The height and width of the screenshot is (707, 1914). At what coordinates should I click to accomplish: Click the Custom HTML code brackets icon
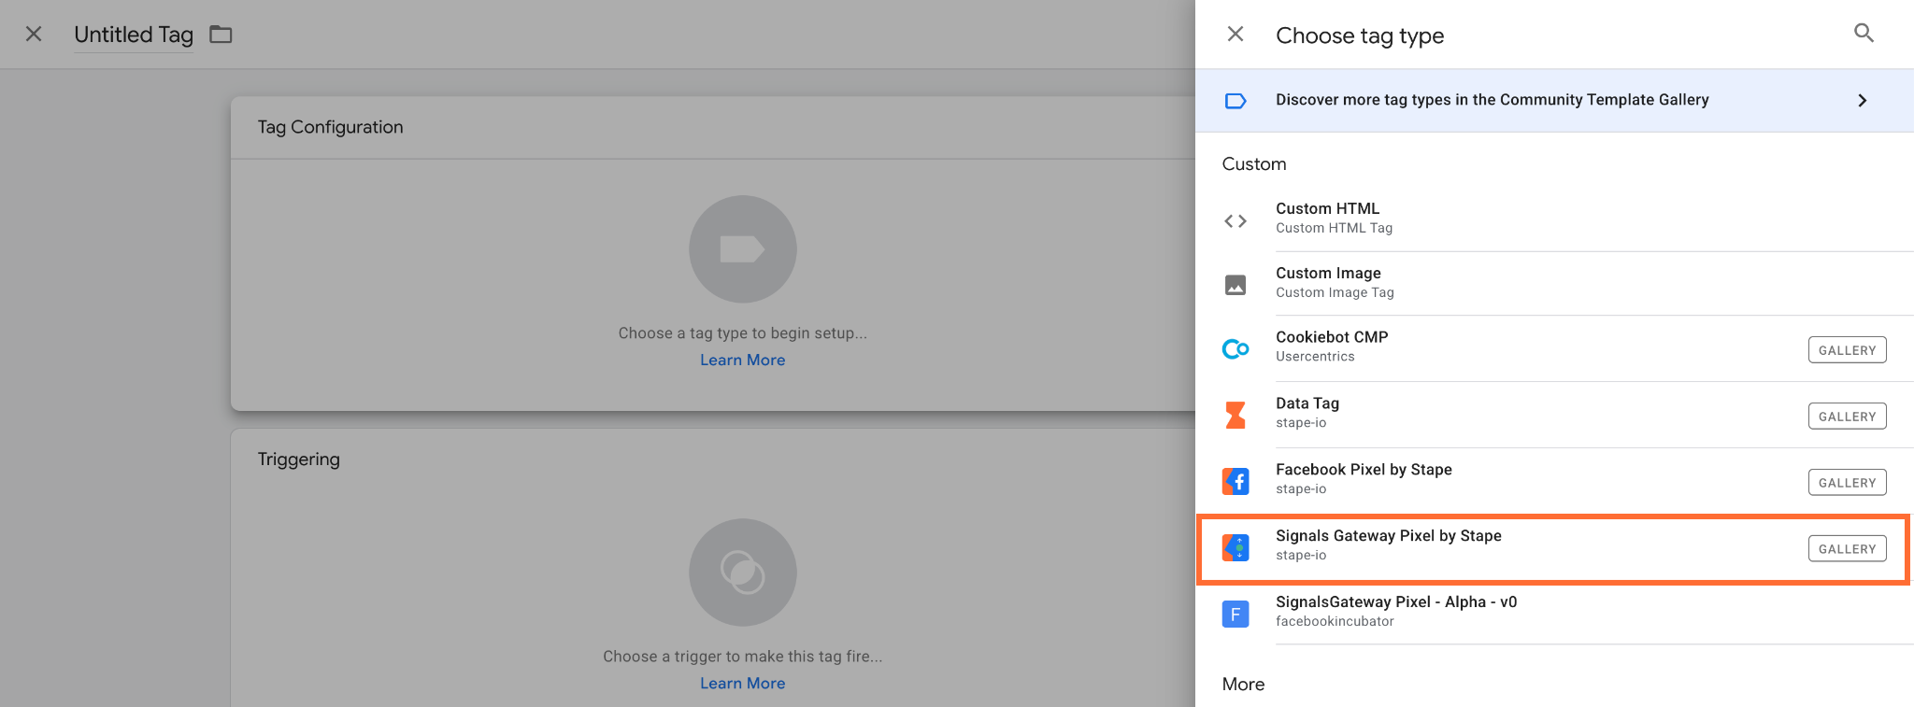[1236, 221]
